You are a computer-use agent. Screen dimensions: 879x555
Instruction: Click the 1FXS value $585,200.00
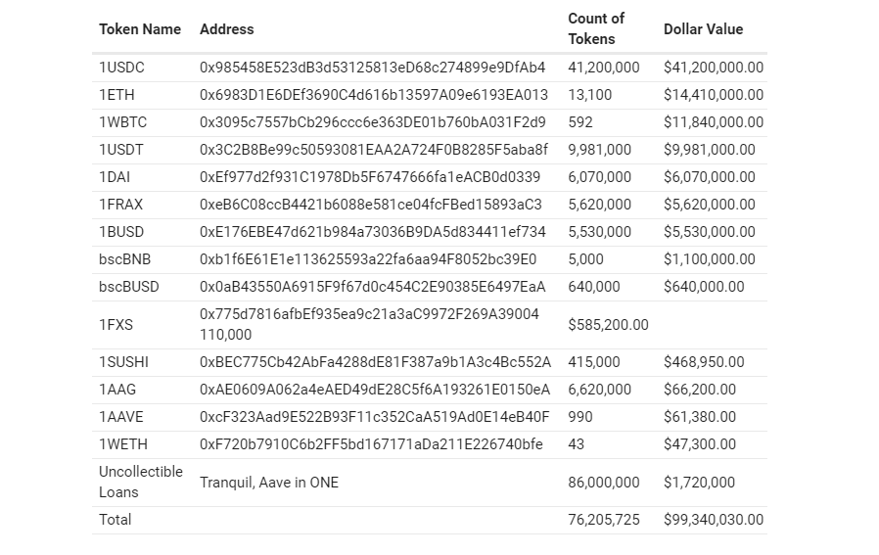click(608, 324)
